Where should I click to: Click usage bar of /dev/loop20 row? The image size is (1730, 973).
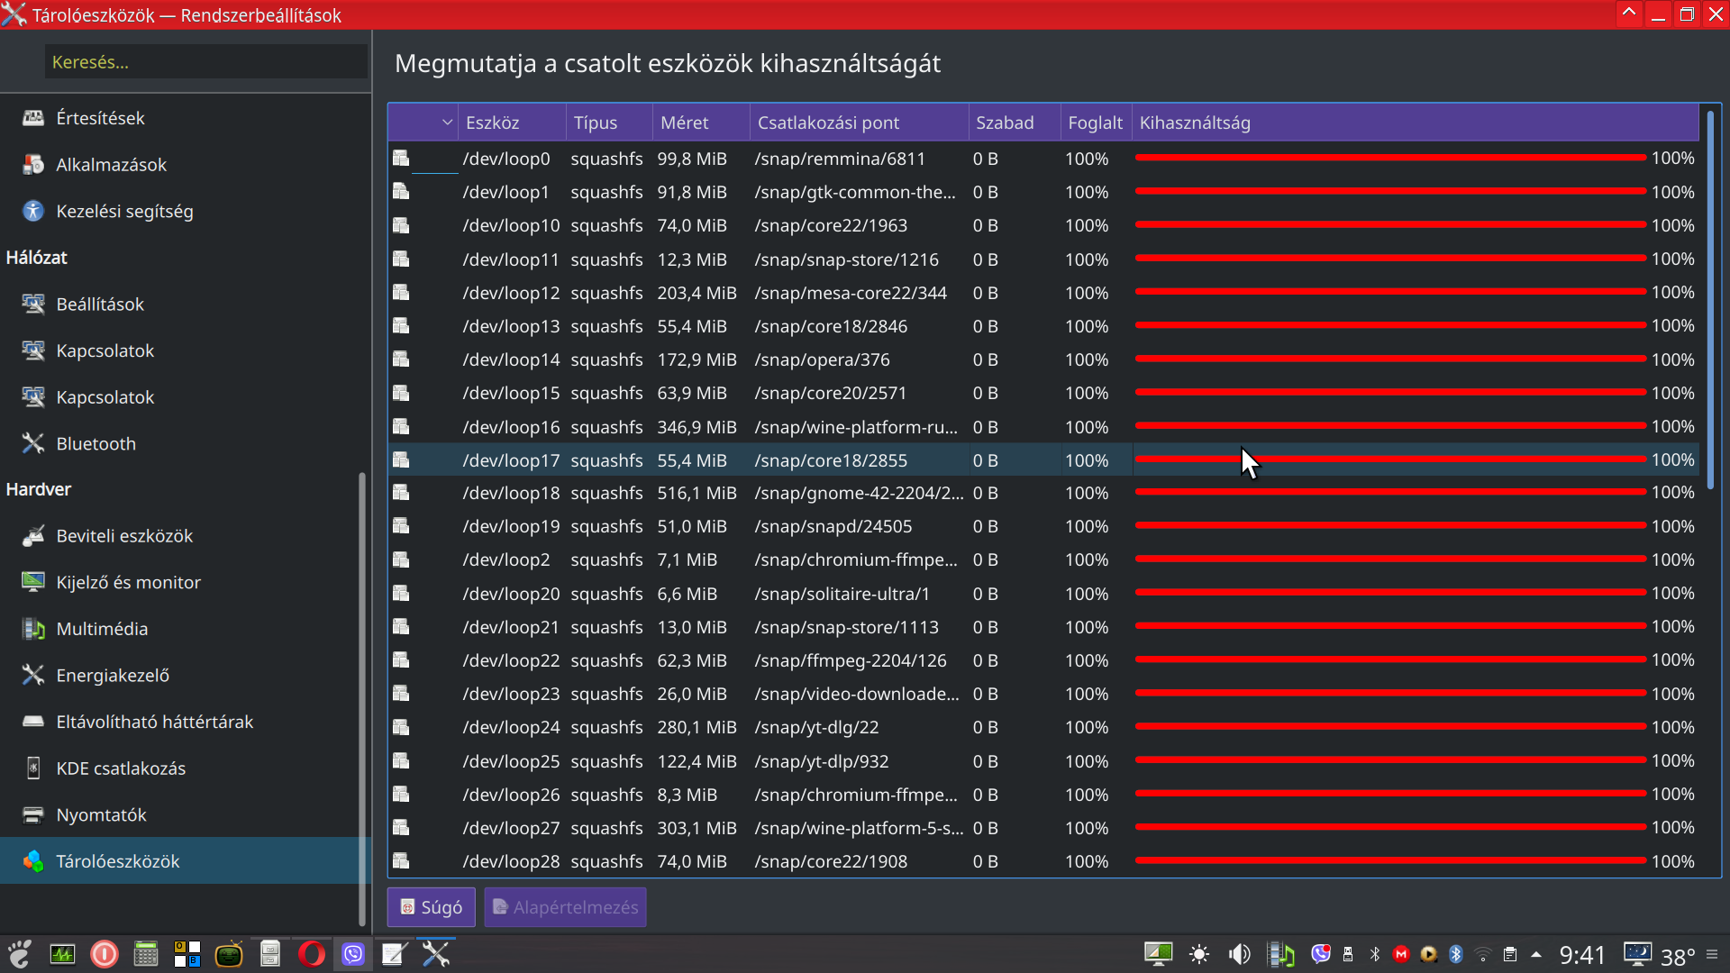[1390, 593]
